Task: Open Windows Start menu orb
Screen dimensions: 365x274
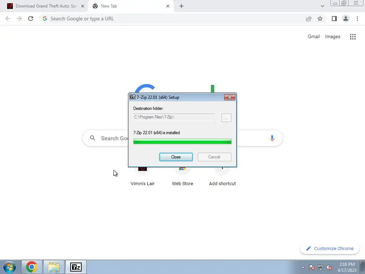Action: coord(10,267)
